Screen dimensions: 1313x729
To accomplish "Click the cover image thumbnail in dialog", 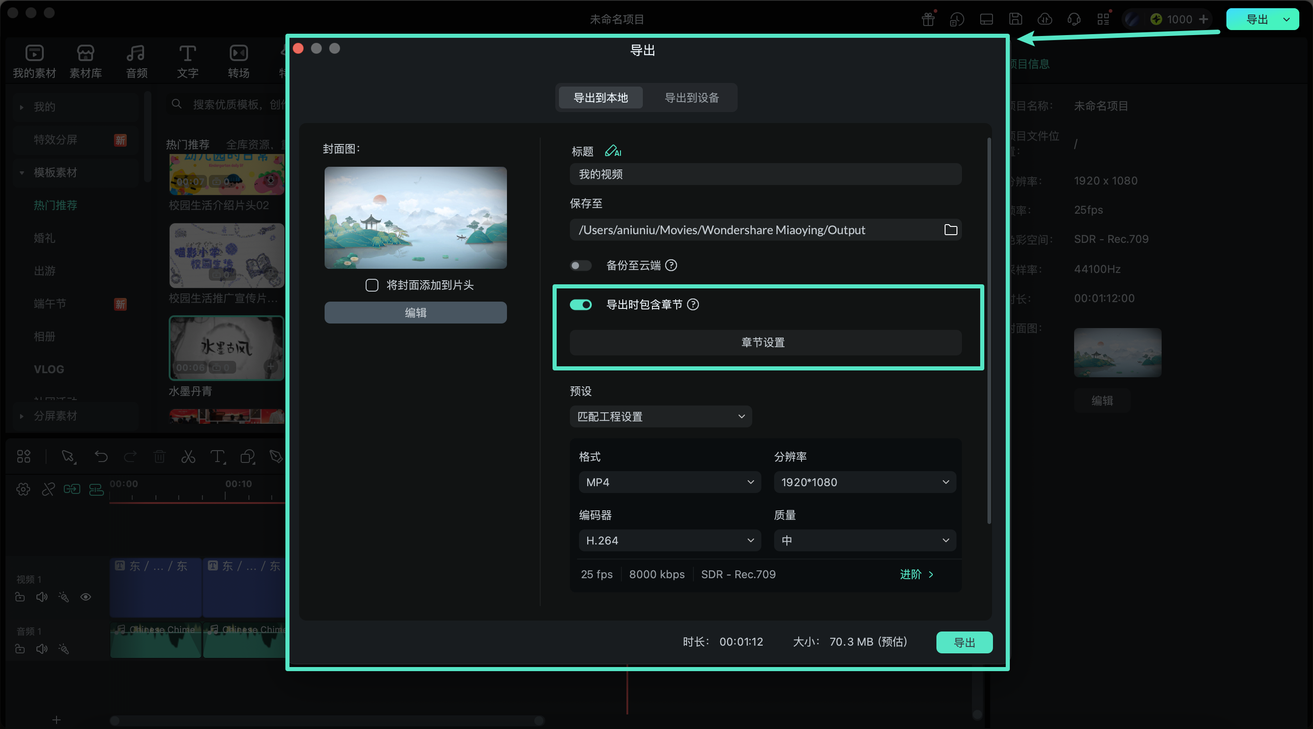I will [x=415, y=217].
